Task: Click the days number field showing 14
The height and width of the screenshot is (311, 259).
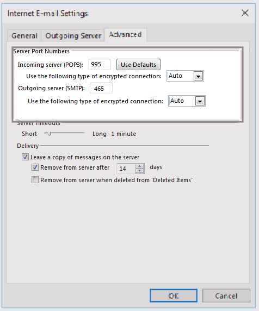Action: click(126, 169)
